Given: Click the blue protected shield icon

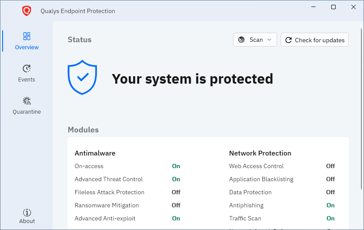Looking at the screenshot, I should 82,78.
